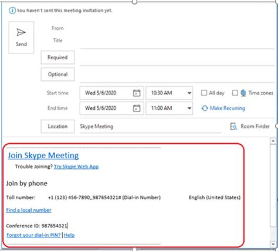Click the Conference ID: 987654321 text
Viewport: 278px width, 251px height.
point(37,226)
